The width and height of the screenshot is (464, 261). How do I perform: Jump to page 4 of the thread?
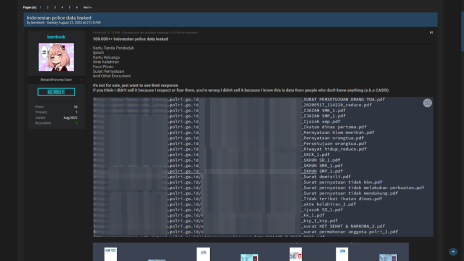point(62,7)
